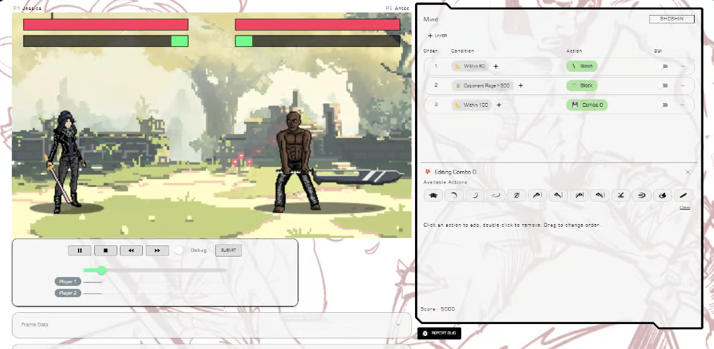Click the plus icon next to Within 80
Screen dimensions: 714x349
pyautogui.click(x=496, y=66)
